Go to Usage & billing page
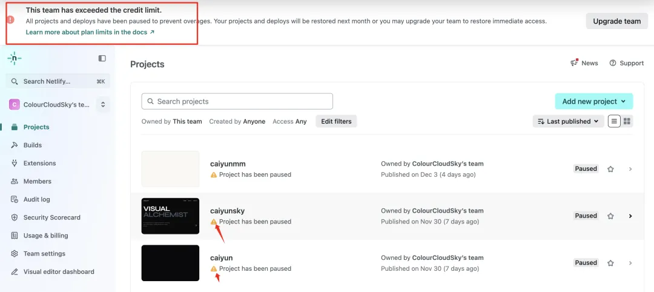This screenshot has width=654, height=292. pos(45,236)
